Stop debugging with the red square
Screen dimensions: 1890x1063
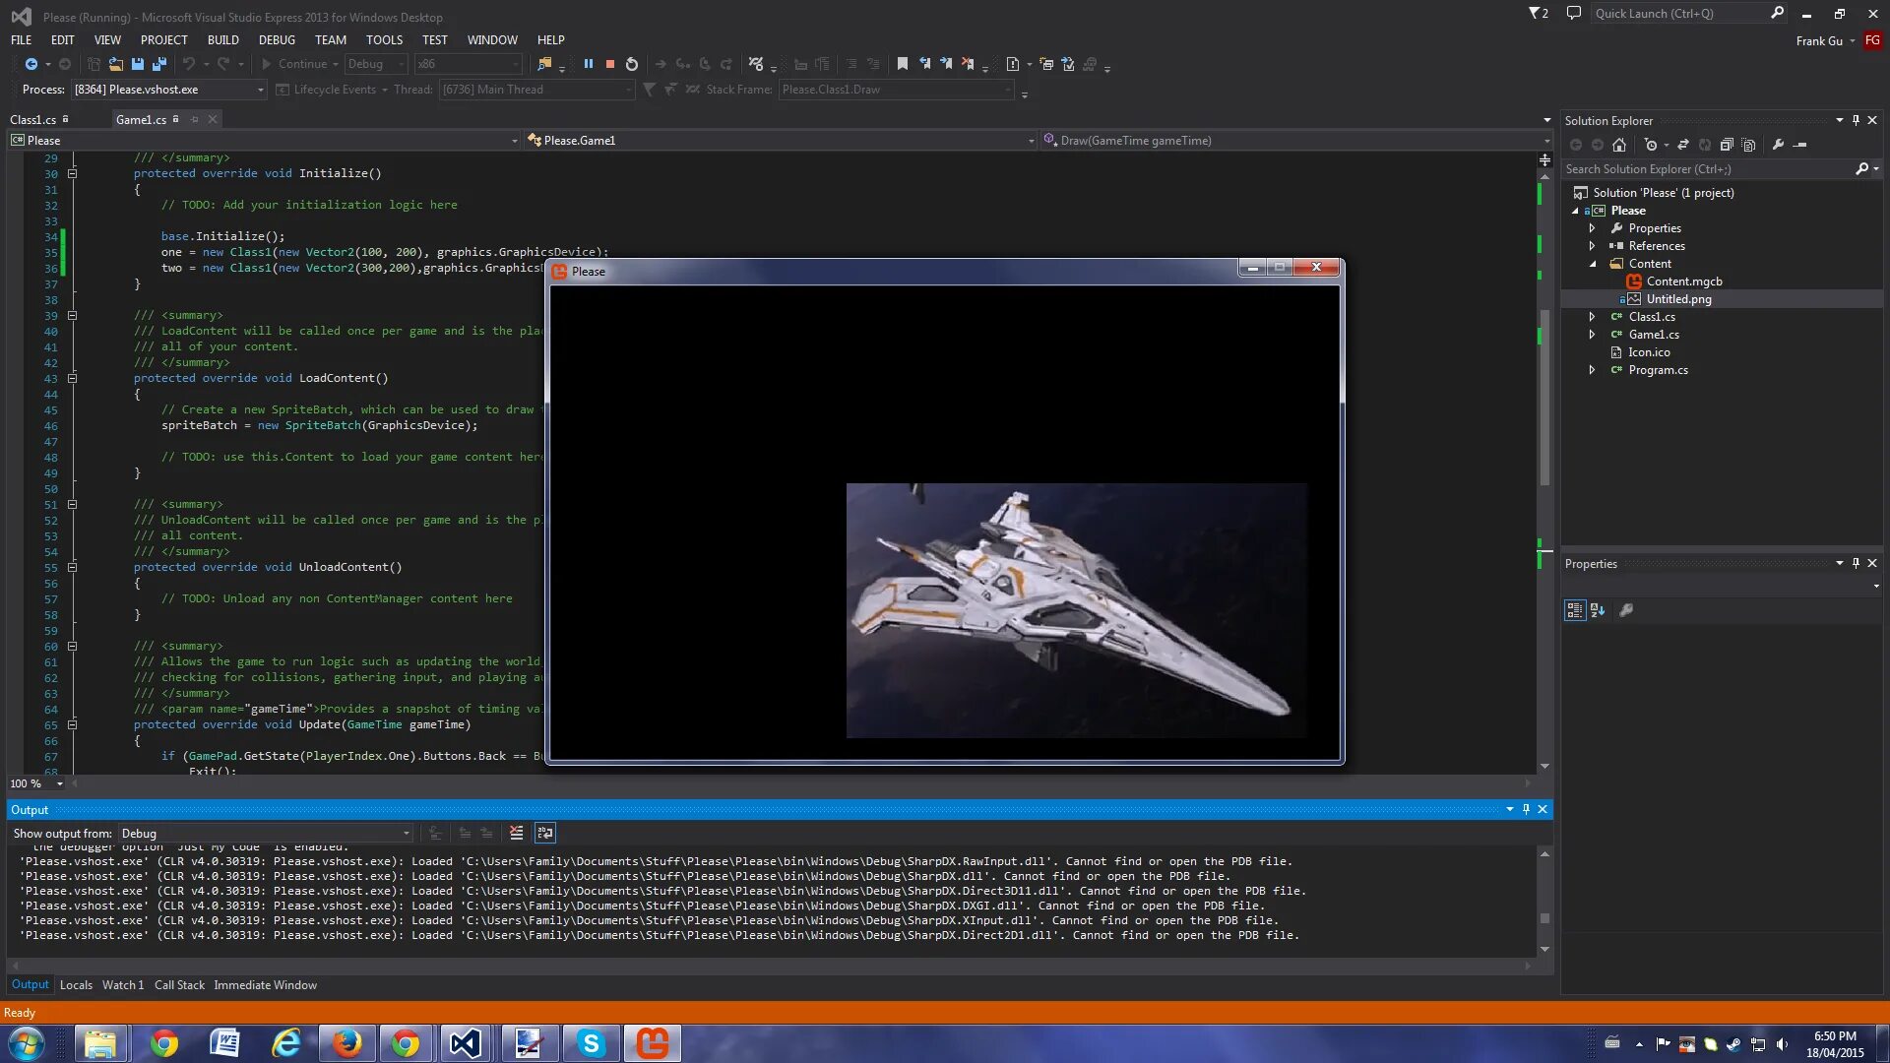coord(609,64)
